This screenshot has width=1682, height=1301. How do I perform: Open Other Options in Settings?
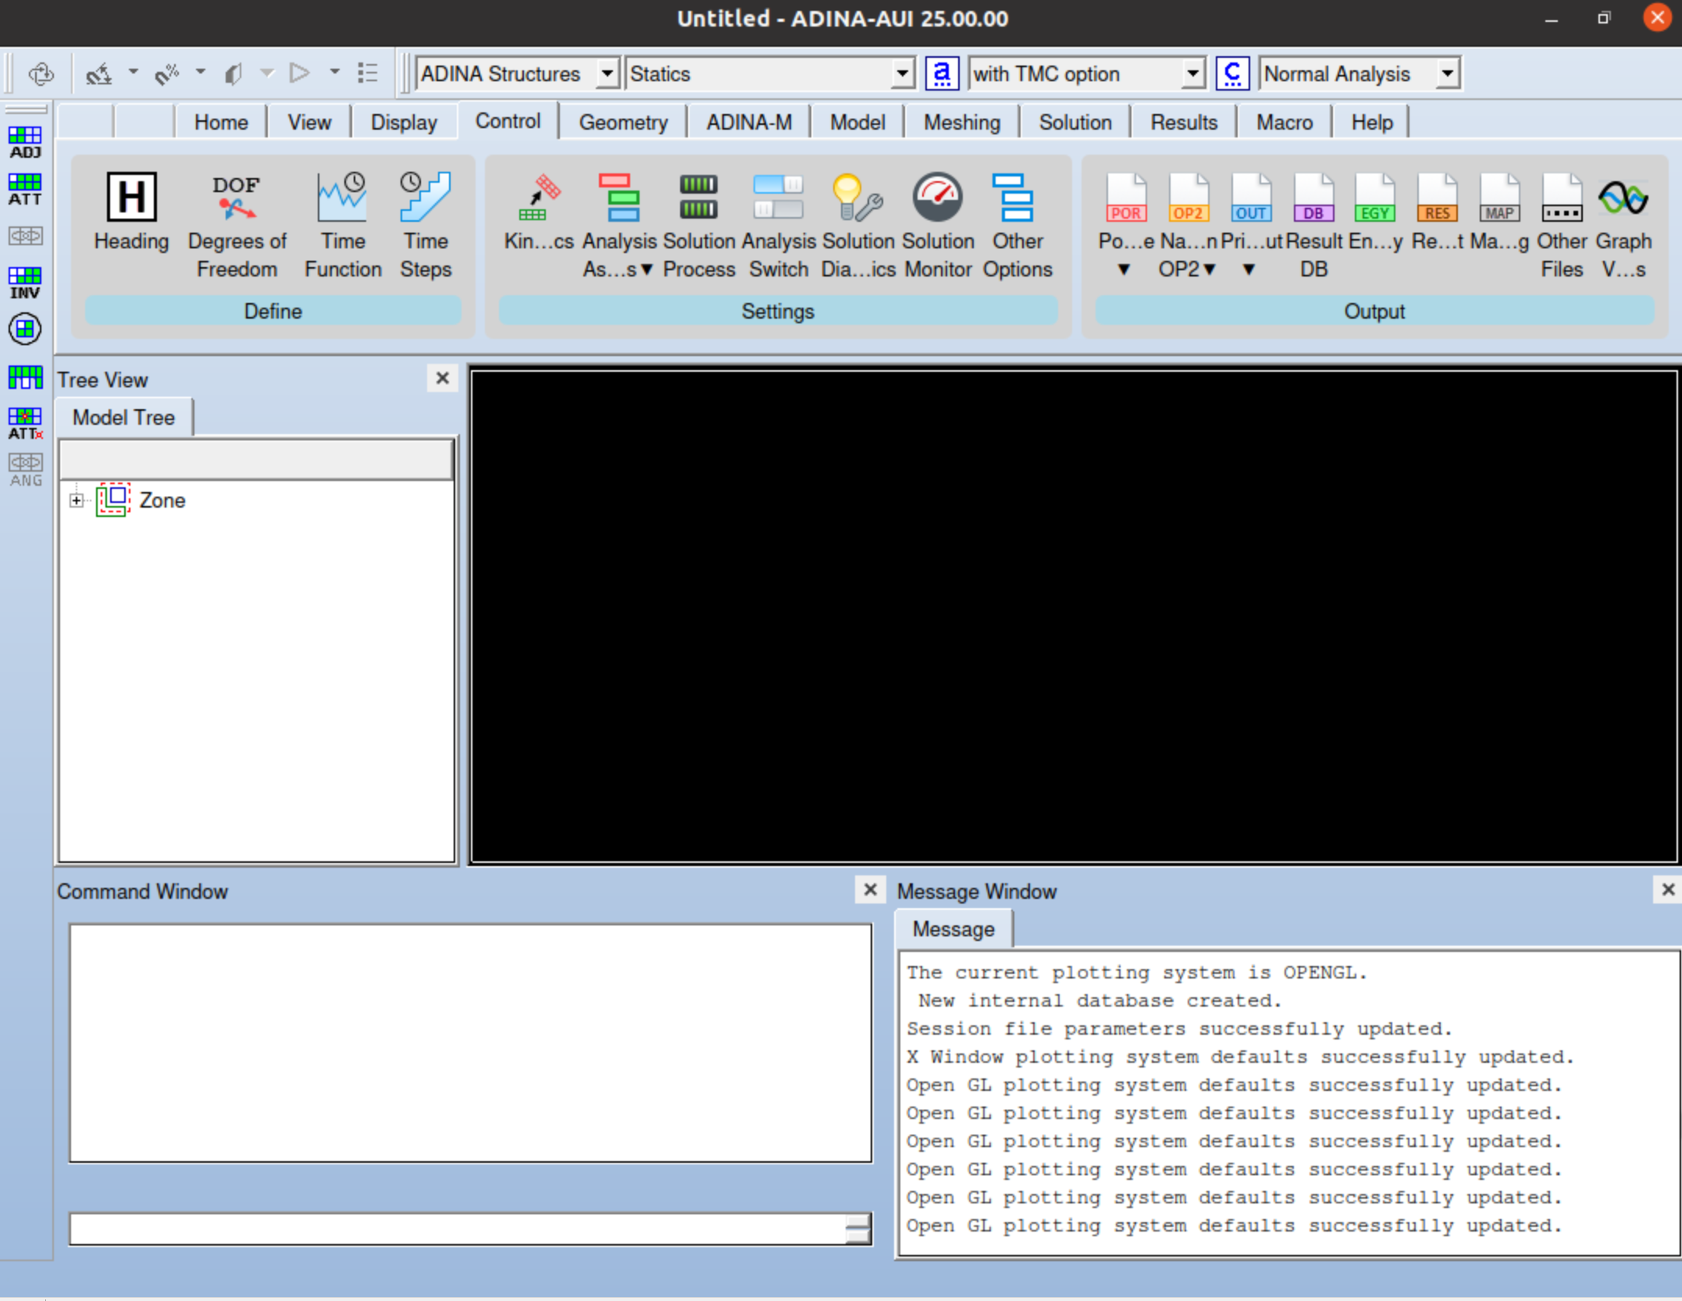(1017, 225)
